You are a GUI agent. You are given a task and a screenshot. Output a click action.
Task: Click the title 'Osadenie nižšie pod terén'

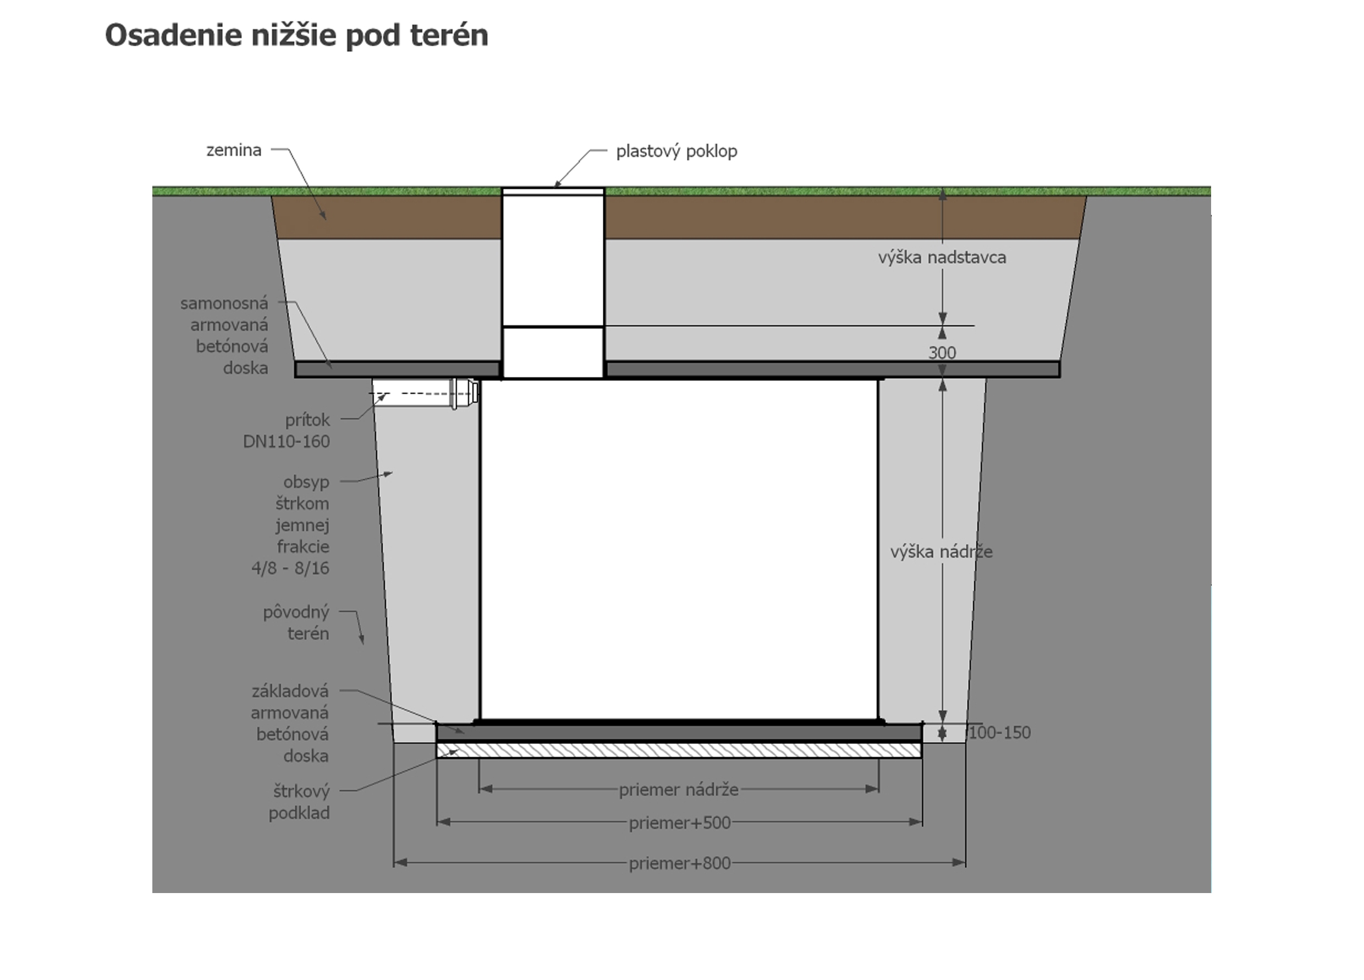tap(296, 36)
